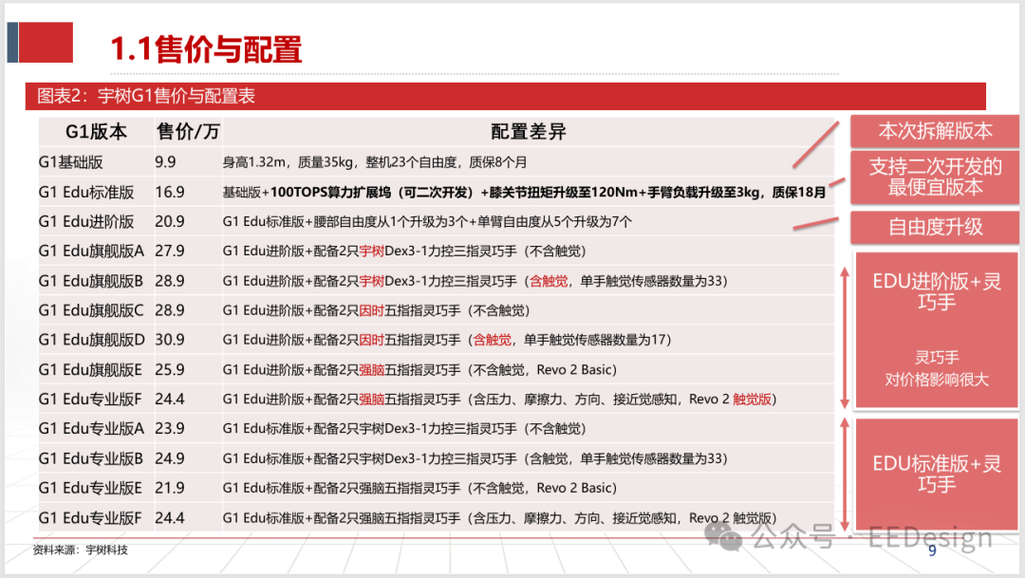
Task: Click the 资料来源：宇树科技 footnote
Action: (x=81, y=550)
